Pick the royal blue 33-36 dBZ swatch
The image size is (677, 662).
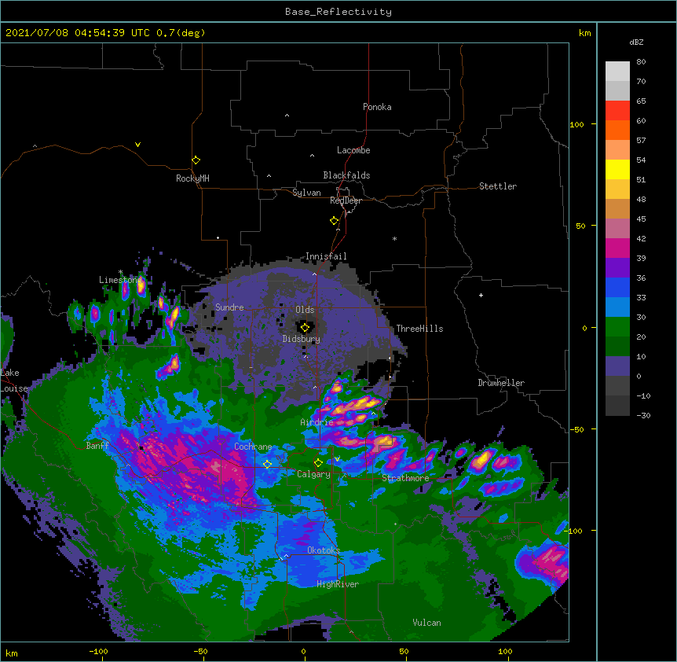point(617,287)
